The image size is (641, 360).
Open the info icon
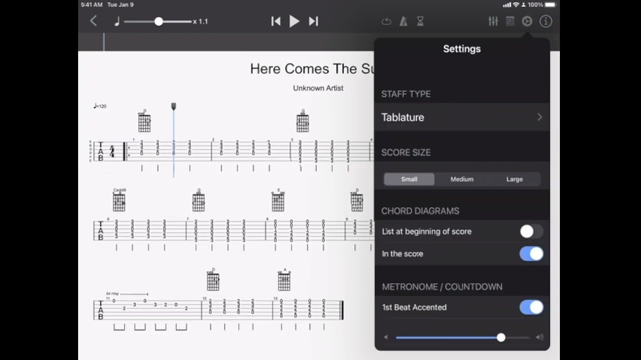[545, 21]
